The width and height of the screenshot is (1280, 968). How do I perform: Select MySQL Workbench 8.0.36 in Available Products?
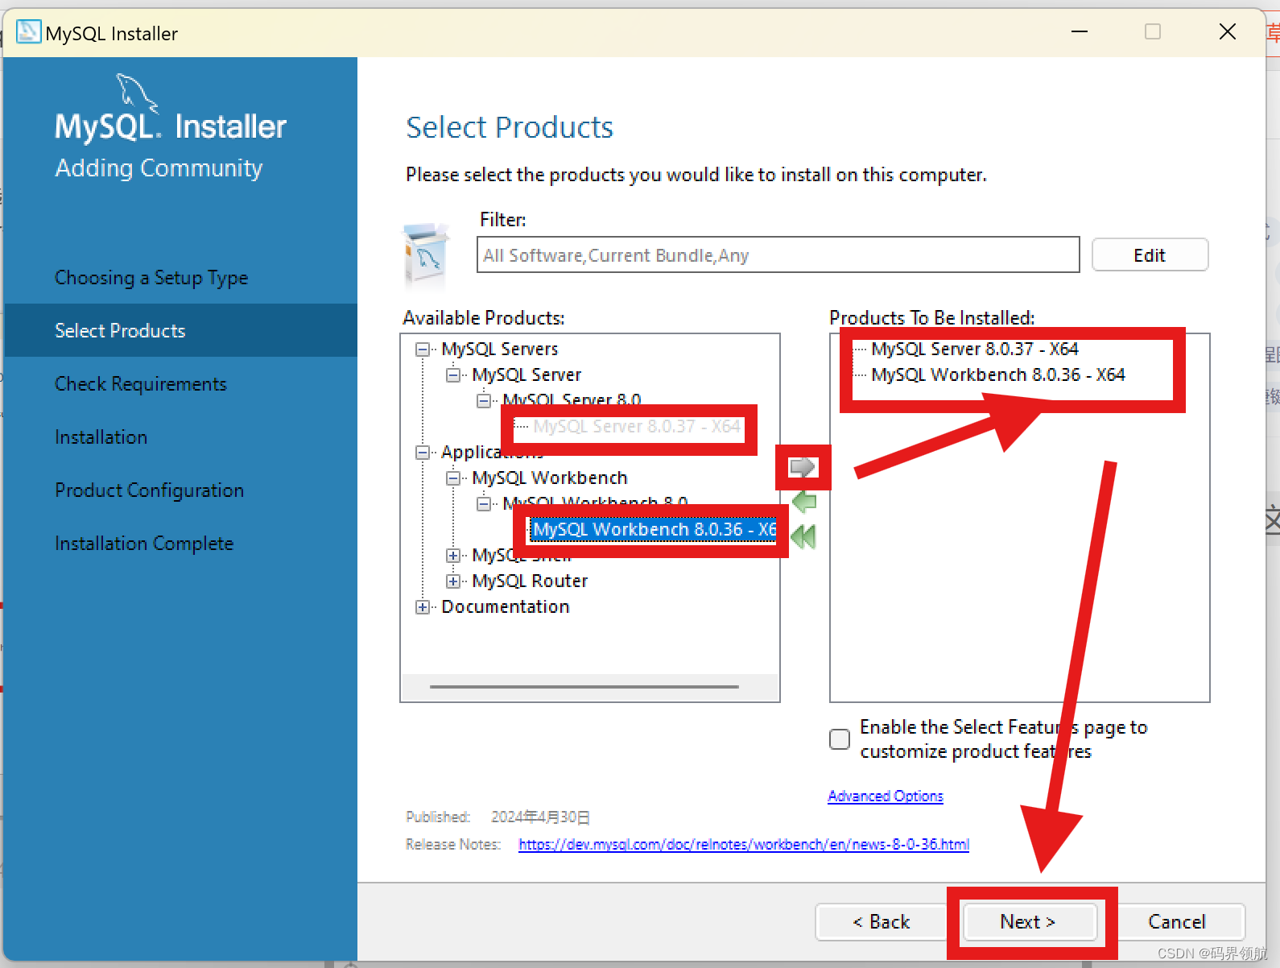tap(654, 530)
